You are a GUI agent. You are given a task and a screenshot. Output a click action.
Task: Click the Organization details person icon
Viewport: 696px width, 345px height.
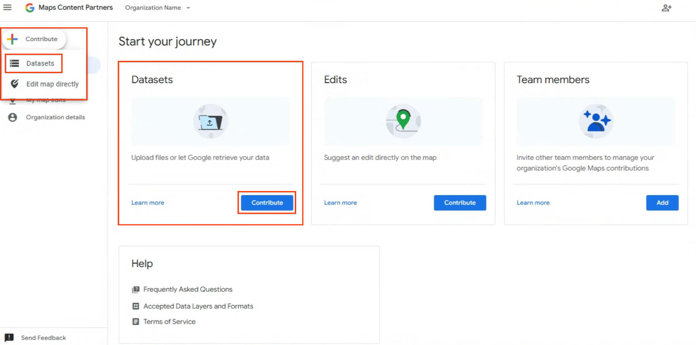point(12,117)
